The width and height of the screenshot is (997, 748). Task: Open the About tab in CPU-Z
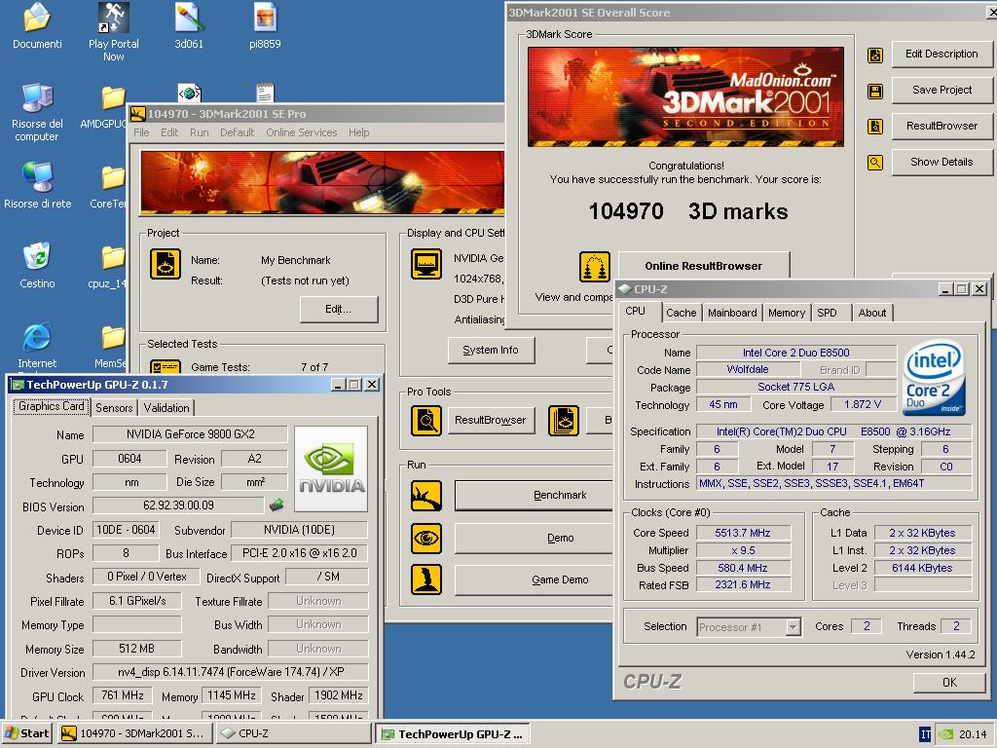tap(871, 313)
